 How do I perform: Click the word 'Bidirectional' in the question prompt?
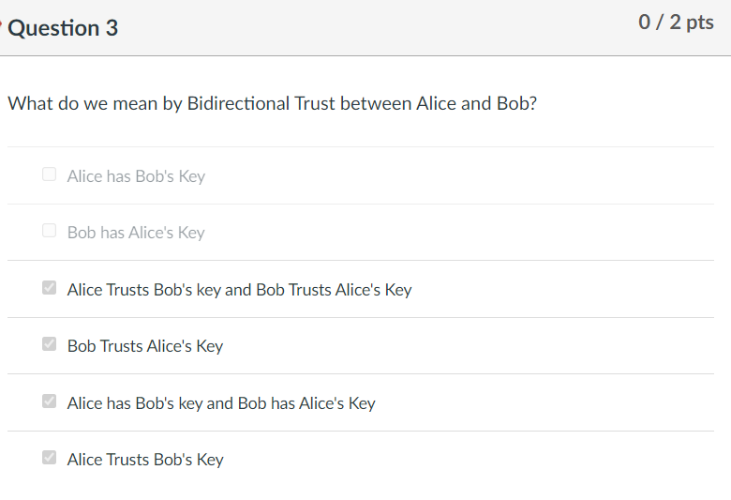(238, 103)
